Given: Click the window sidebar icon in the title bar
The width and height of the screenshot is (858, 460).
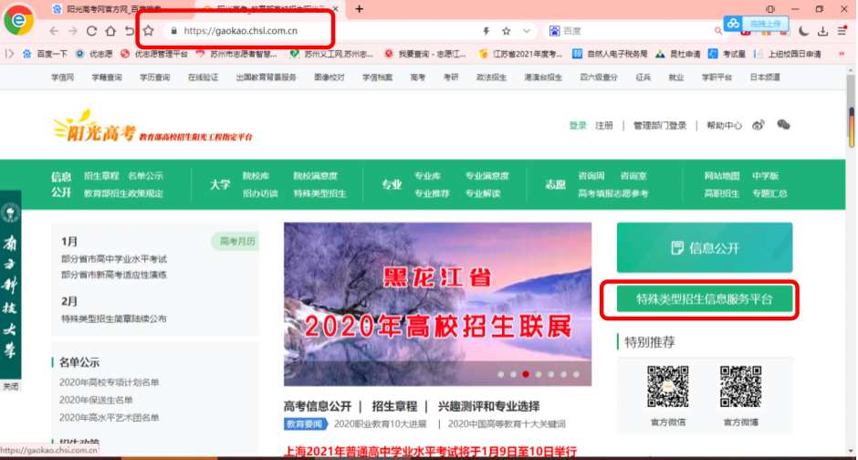Looking at the screenshot, I should point(770,9).
